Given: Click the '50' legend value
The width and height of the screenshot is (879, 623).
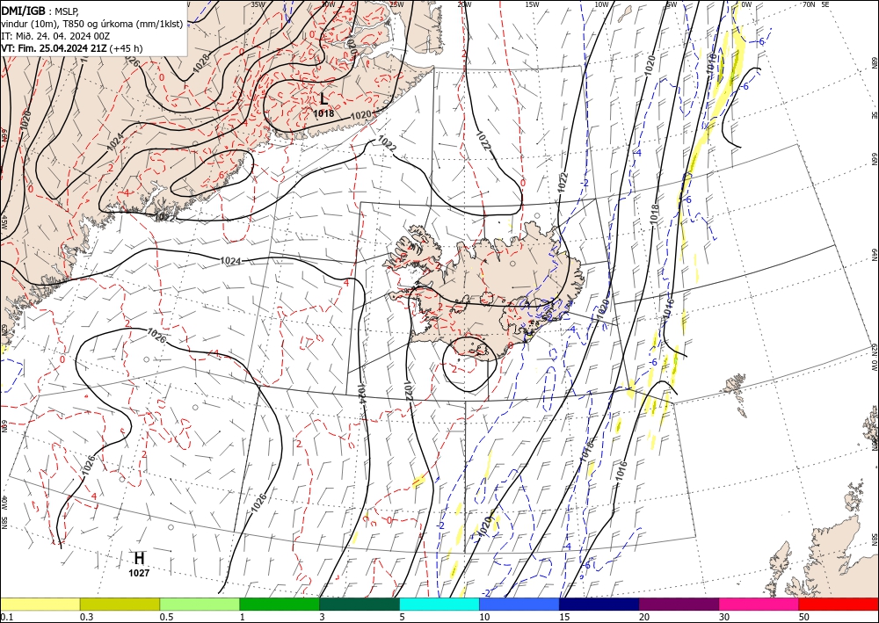Looking at the screenshot, I should tap(804, 617).
